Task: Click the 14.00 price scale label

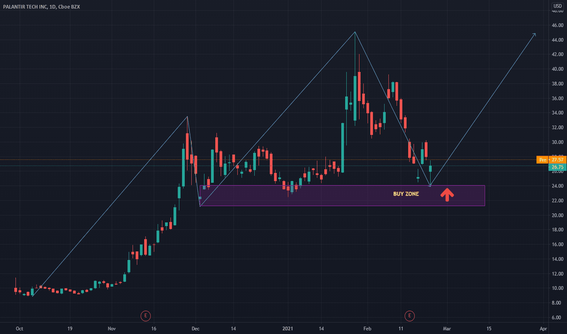Action: tap(557, 259)
